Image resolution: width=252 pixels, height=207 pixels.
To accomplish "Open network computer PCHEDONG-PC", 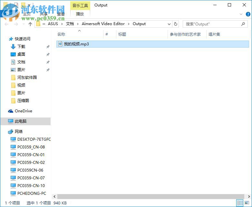I will pyautogui.click(x=32, y=193).
